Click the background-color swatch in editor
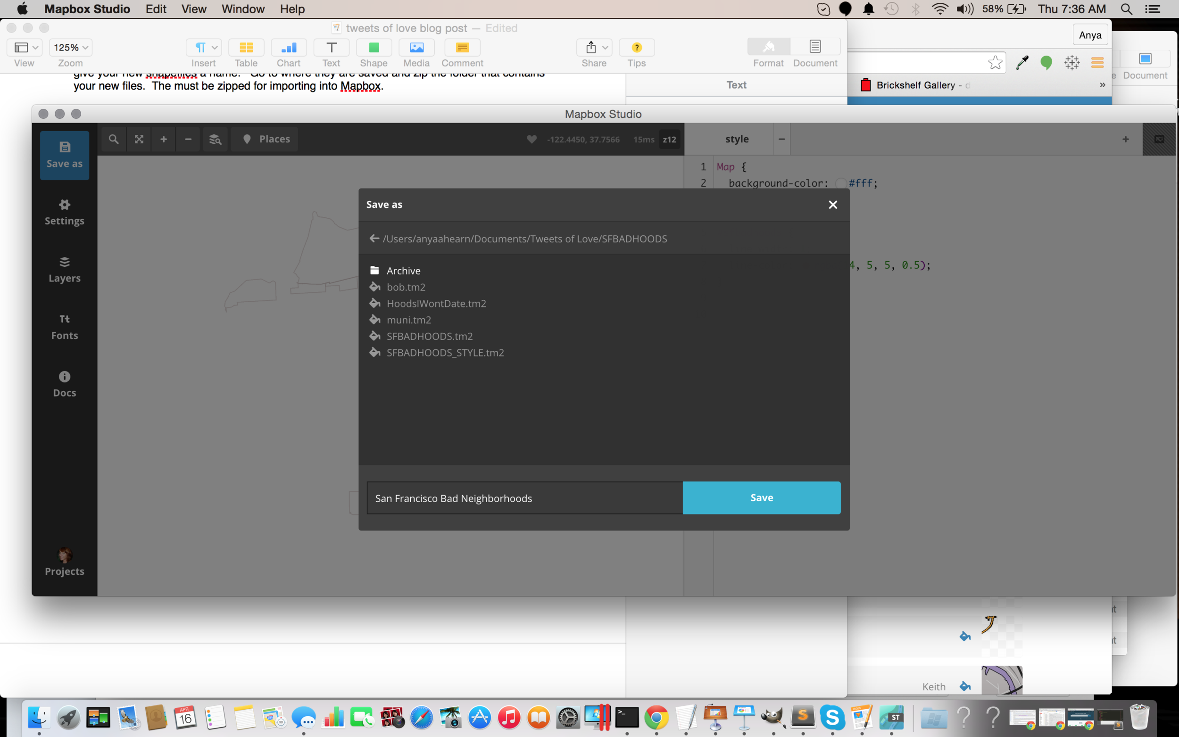This screenshot has width=1179, height=737. [840, 183]
